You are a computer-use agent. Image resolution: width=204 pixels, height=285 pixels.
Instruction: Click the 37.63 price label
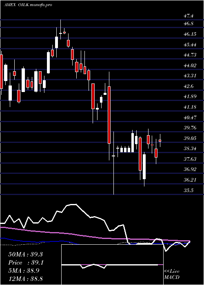tap(190, 159)
